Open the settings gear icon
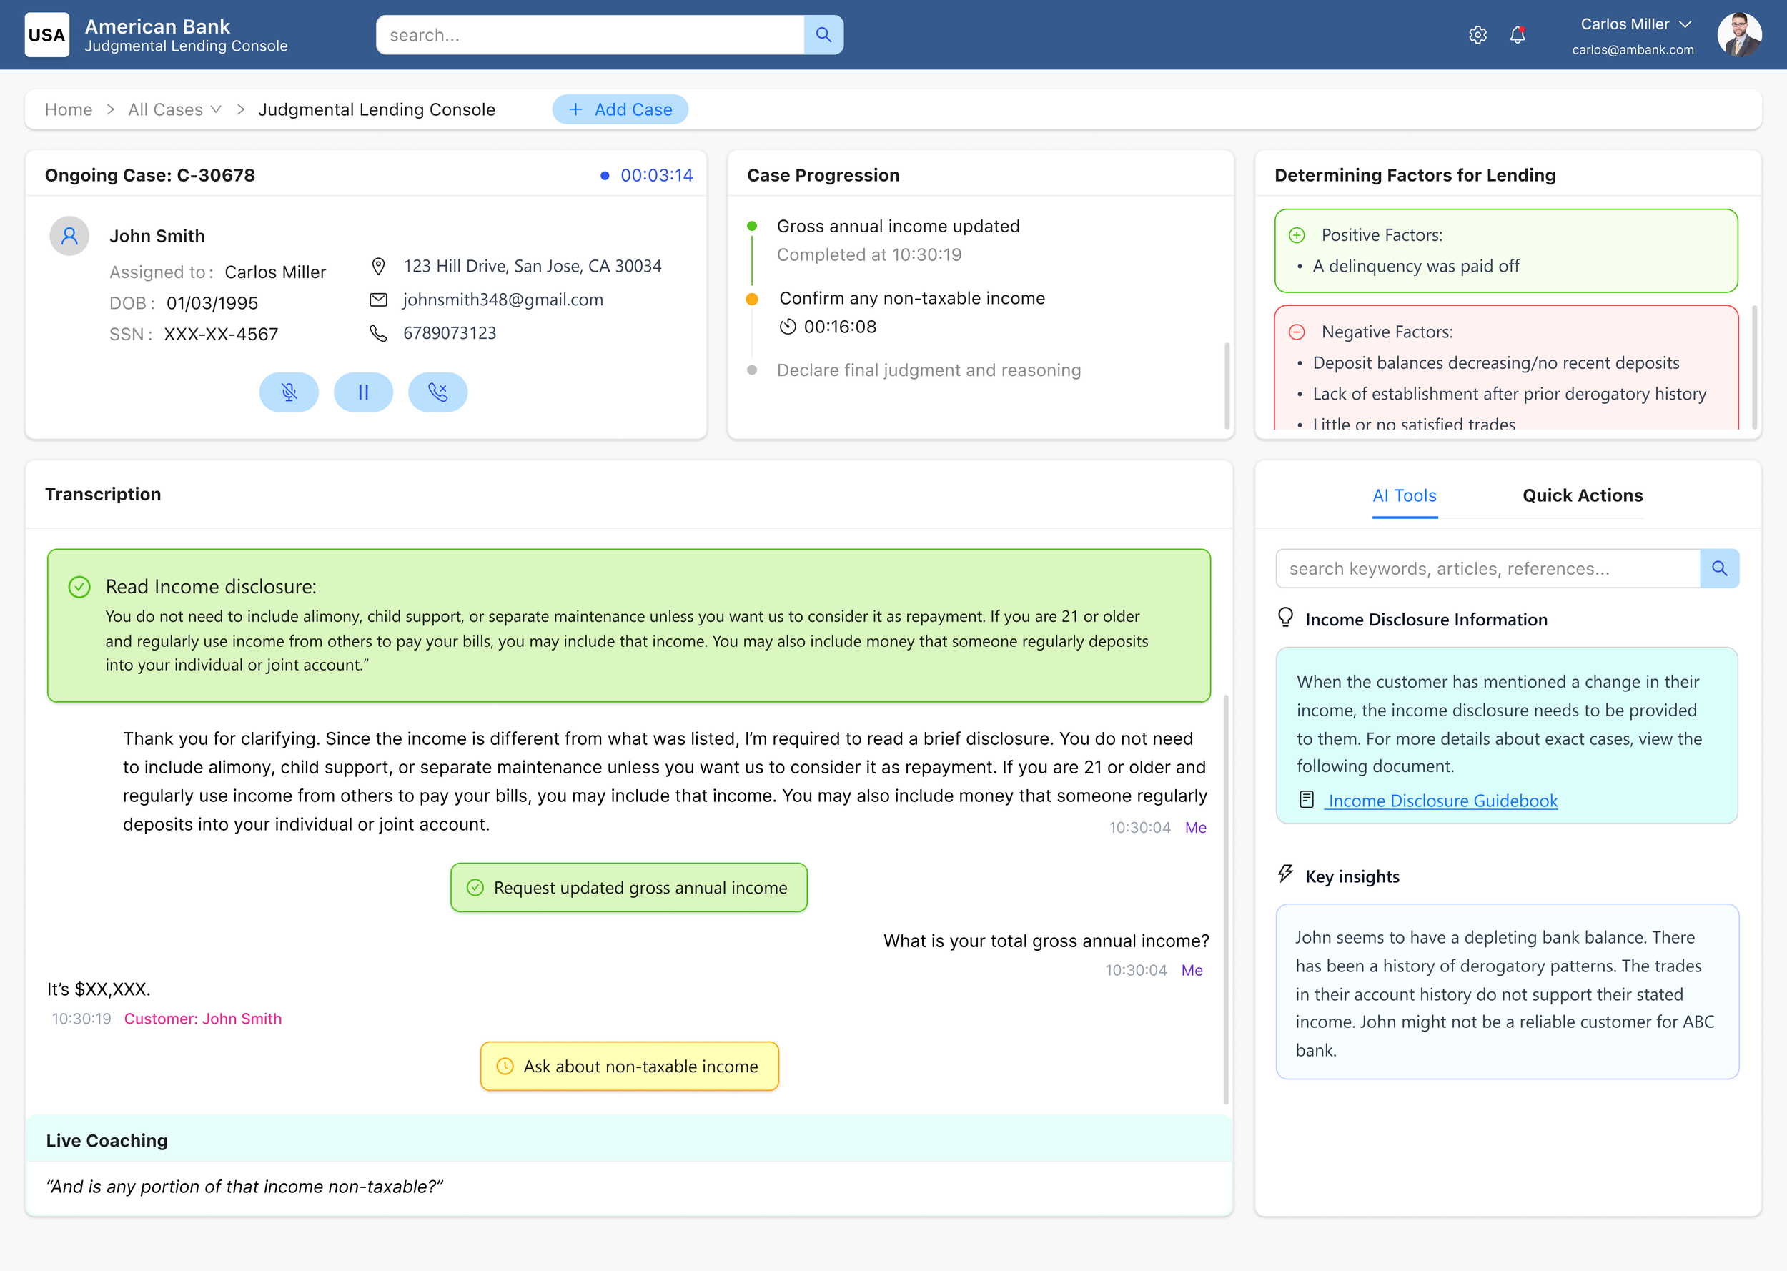The width and height of the screenshot is (1787, 1271). click(x=1477, y=35)
